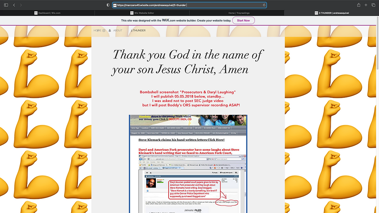
Task: Open the HOME site menu link
Action: [97, 31]
